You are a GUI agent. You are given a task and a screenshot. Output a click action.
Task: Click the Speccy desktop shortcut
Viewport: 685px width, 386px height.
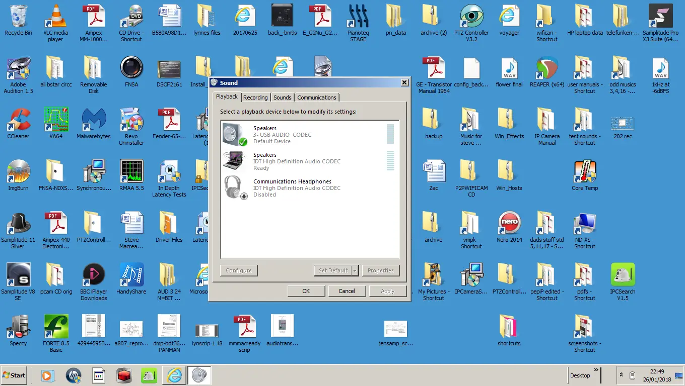[18, 328]
